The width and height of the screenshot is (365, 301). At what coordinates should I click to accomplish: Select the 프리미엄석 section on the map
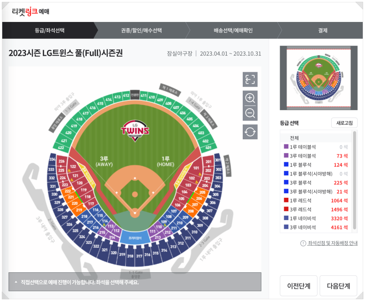pyautogui.click(x=135, y=237)
